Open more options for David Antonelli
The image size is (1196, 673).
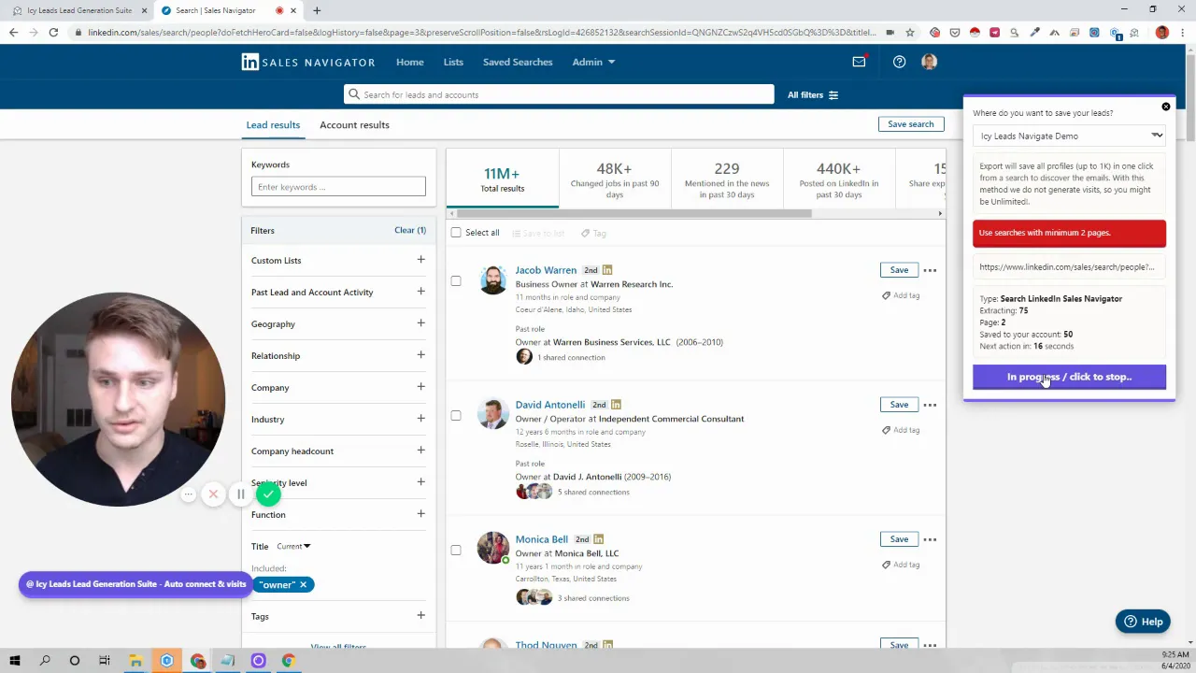point(930,405)
